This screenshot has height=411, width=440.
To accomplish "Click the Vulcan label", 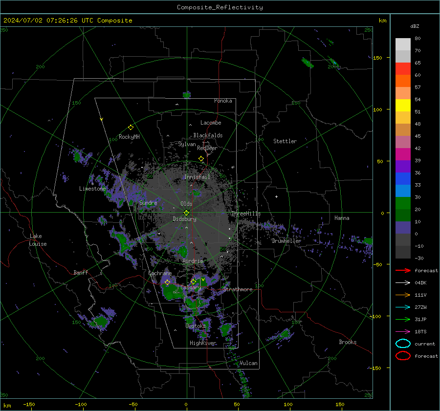I will pos(249,363).
